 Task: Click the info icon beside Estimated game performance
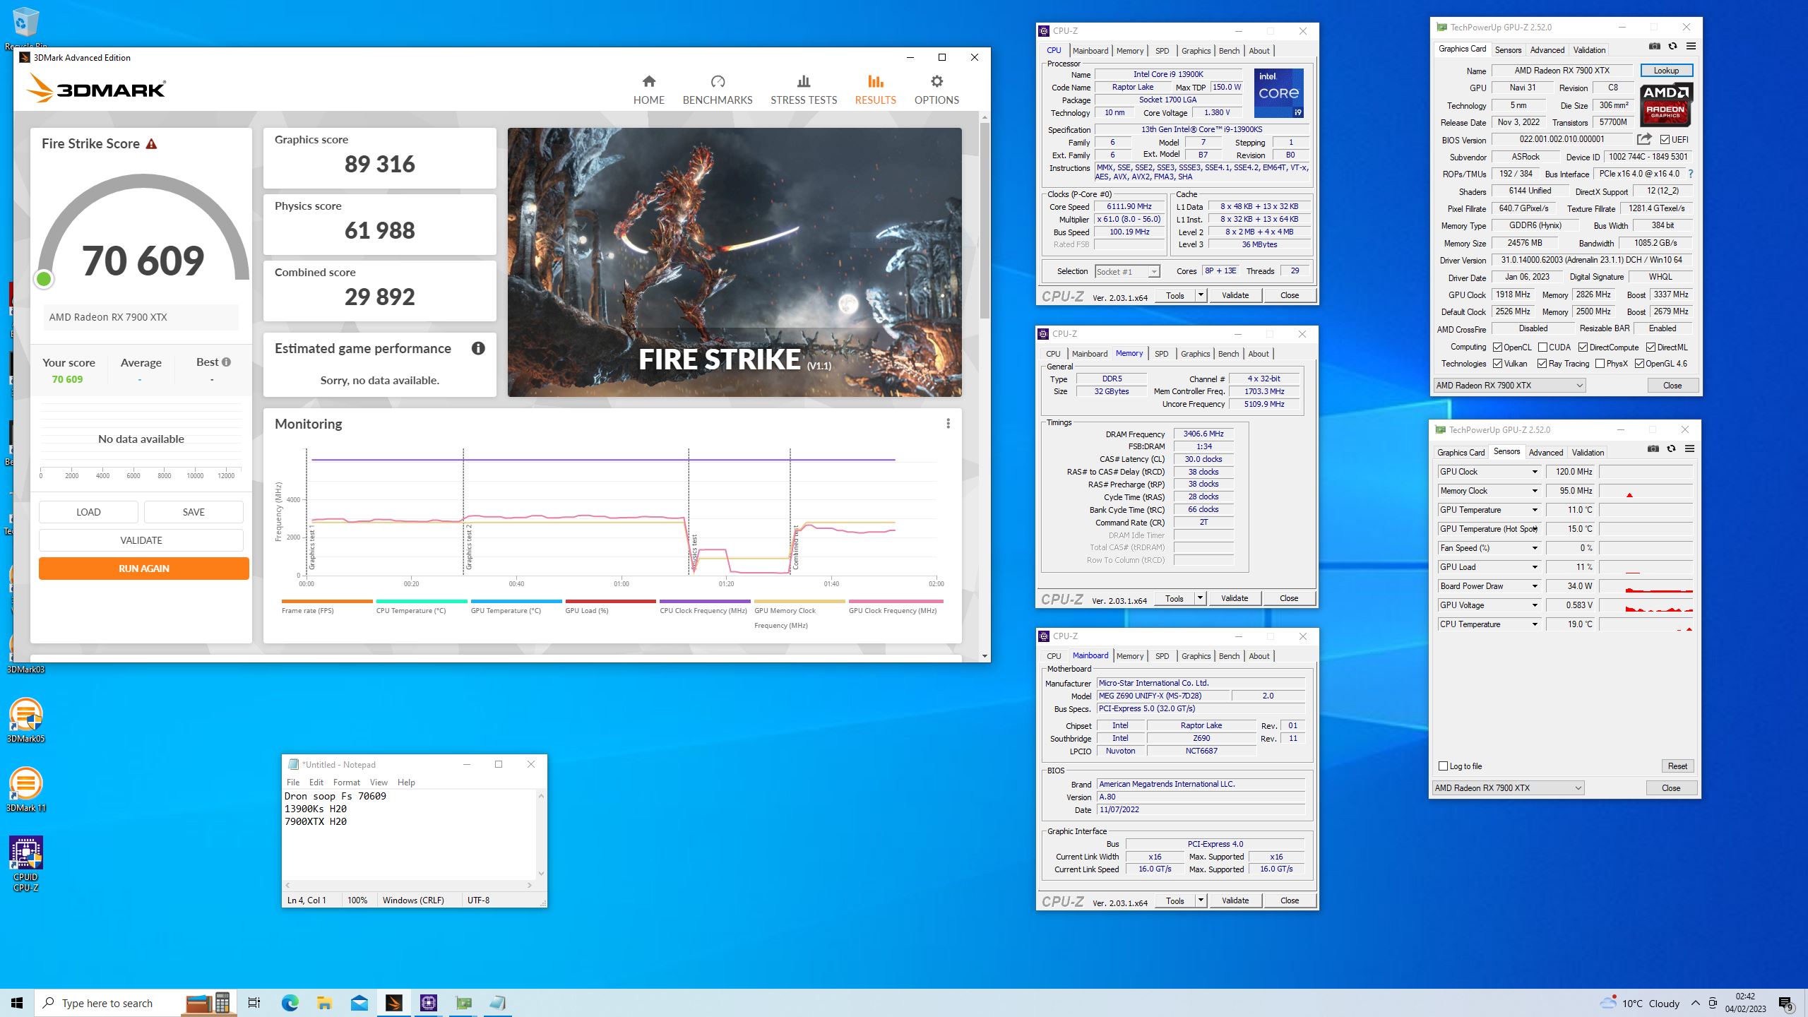(x=478, y=348)
